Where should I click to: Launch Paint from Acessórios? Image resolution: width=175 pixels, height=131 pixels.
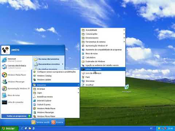coord(103,77)
